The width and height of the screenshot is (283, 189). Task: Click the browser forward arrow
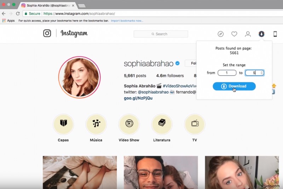pyautogui.click(x=11, y=13)
